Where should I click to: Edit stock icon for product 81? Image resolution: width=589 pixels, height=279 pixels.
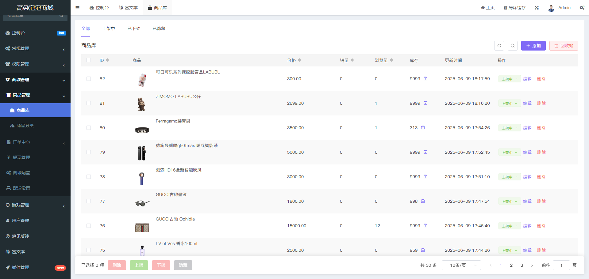(425, 103)
